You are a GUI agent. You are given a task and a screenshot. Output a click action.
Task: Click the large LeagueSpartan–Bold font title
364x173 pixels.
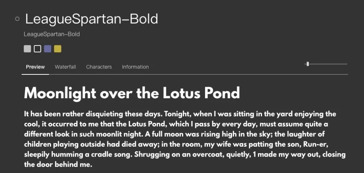tap(92, 19)
